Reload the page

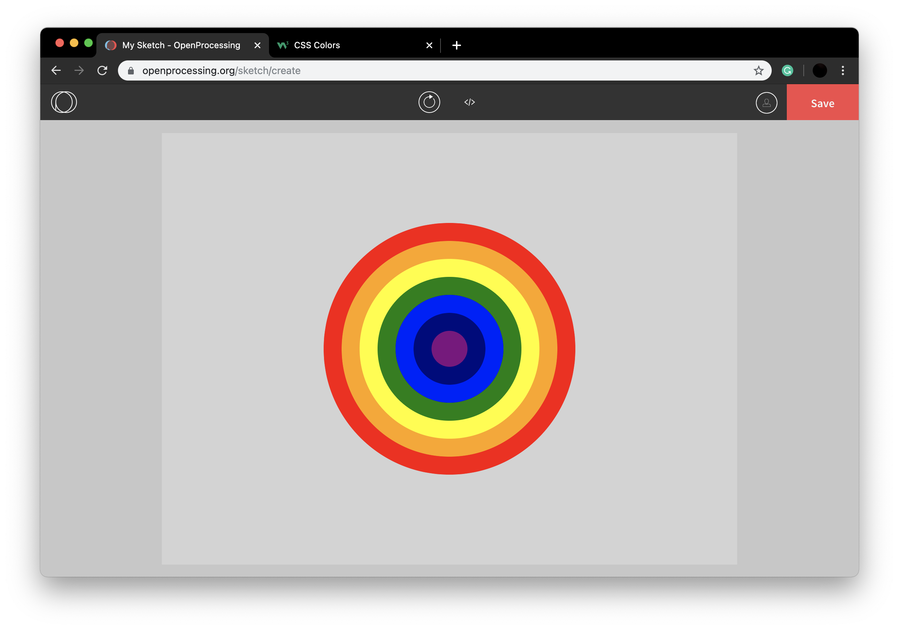tap(102, 70)
